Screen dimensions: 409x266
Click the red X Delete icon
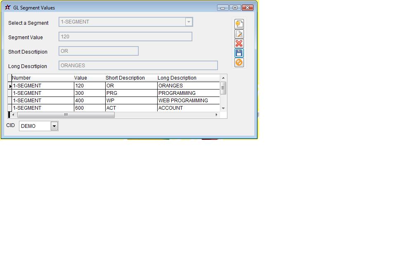click(239, 44)
